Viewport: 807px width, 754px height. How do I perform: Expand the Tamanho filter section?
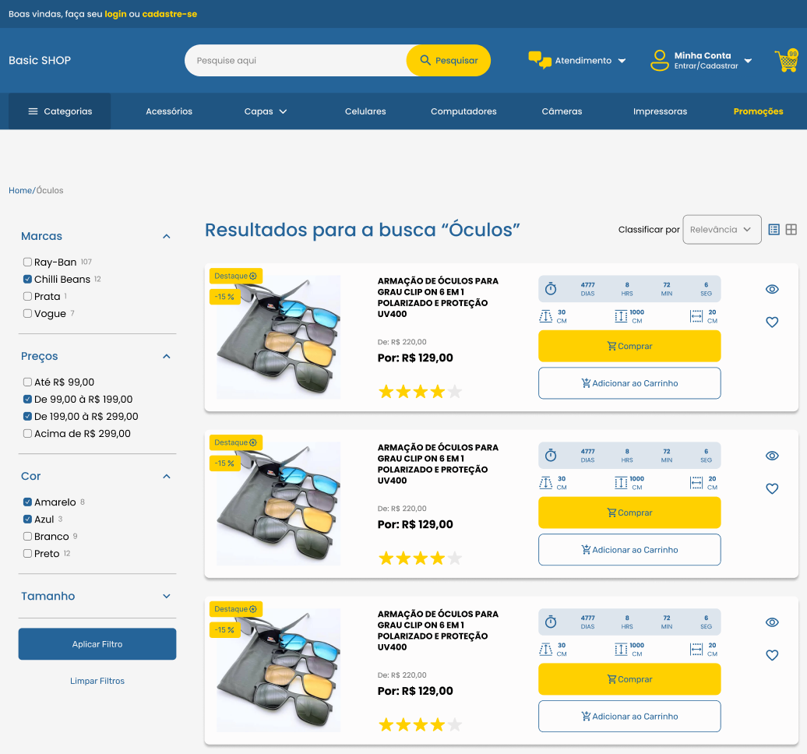[x=166, y=596]
